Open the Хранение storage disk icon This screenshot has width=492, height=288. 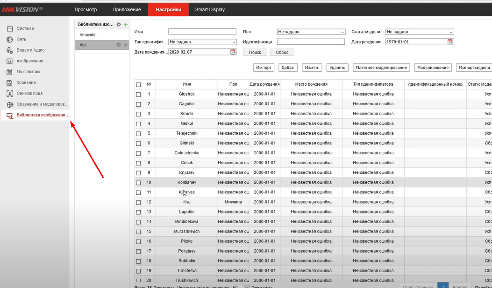pyautogui.click(x=9, y=82)
